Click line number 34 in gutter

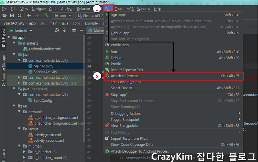pyautogui.click(x=89, y=66)
